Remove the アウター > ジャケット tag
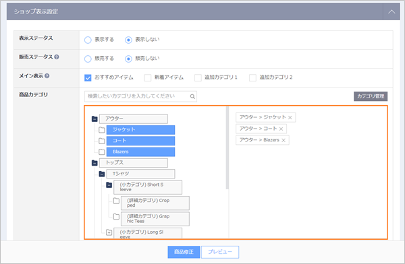This screenshot has width=405, height=264. point(290,118)
